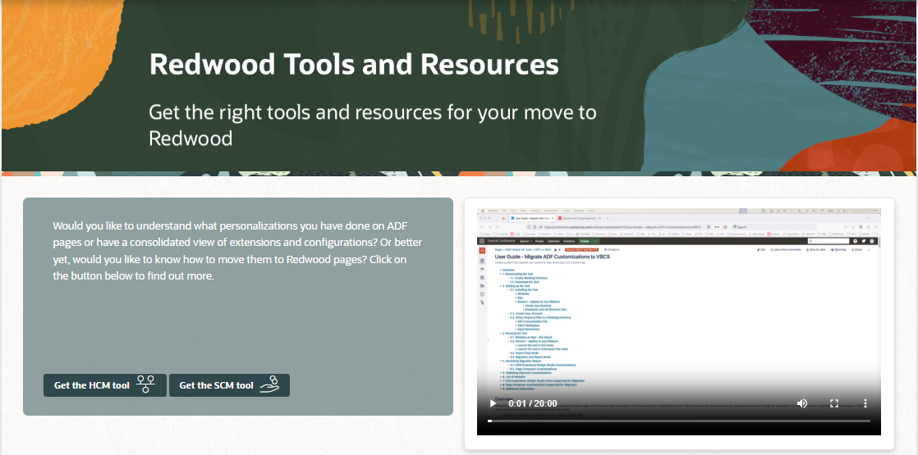
Task: Play the embedded video
Action: point(493,403)
